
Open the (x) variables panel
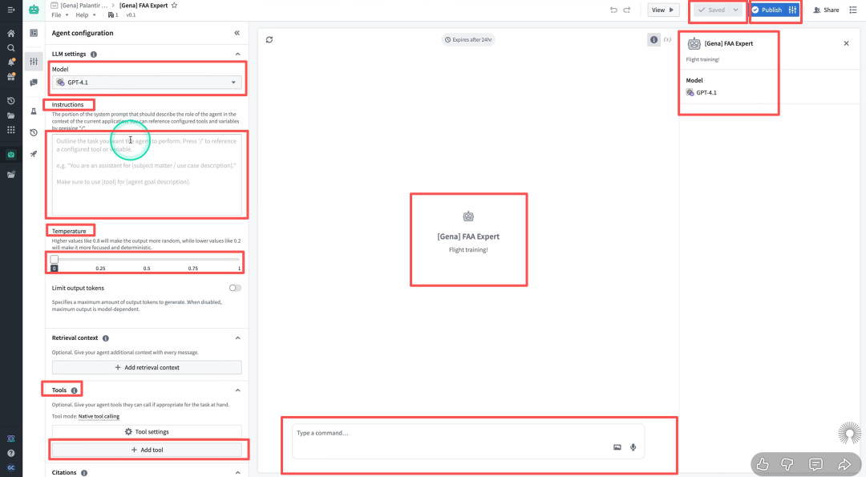[x=668, y=40]
